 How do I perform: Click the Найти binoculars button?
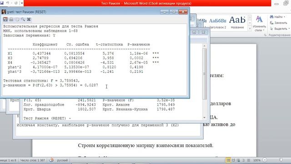coord(276,17)
